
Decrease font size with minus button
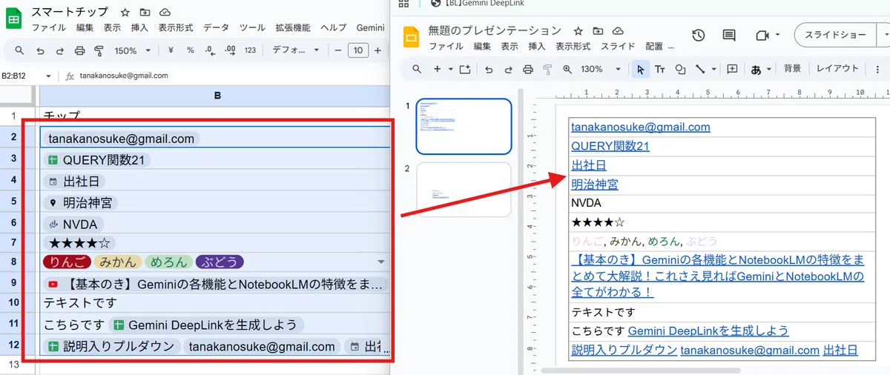point(338,50)
